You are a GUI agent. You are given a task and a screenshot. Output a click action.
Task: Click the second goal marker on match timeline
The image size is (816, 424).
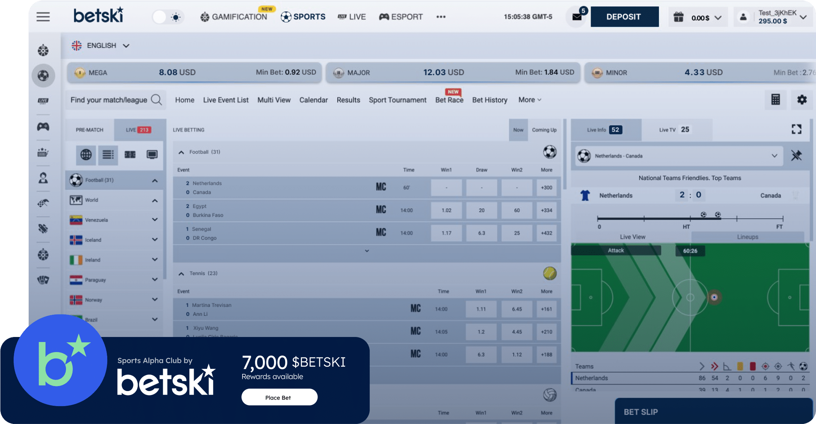[718, 215]
